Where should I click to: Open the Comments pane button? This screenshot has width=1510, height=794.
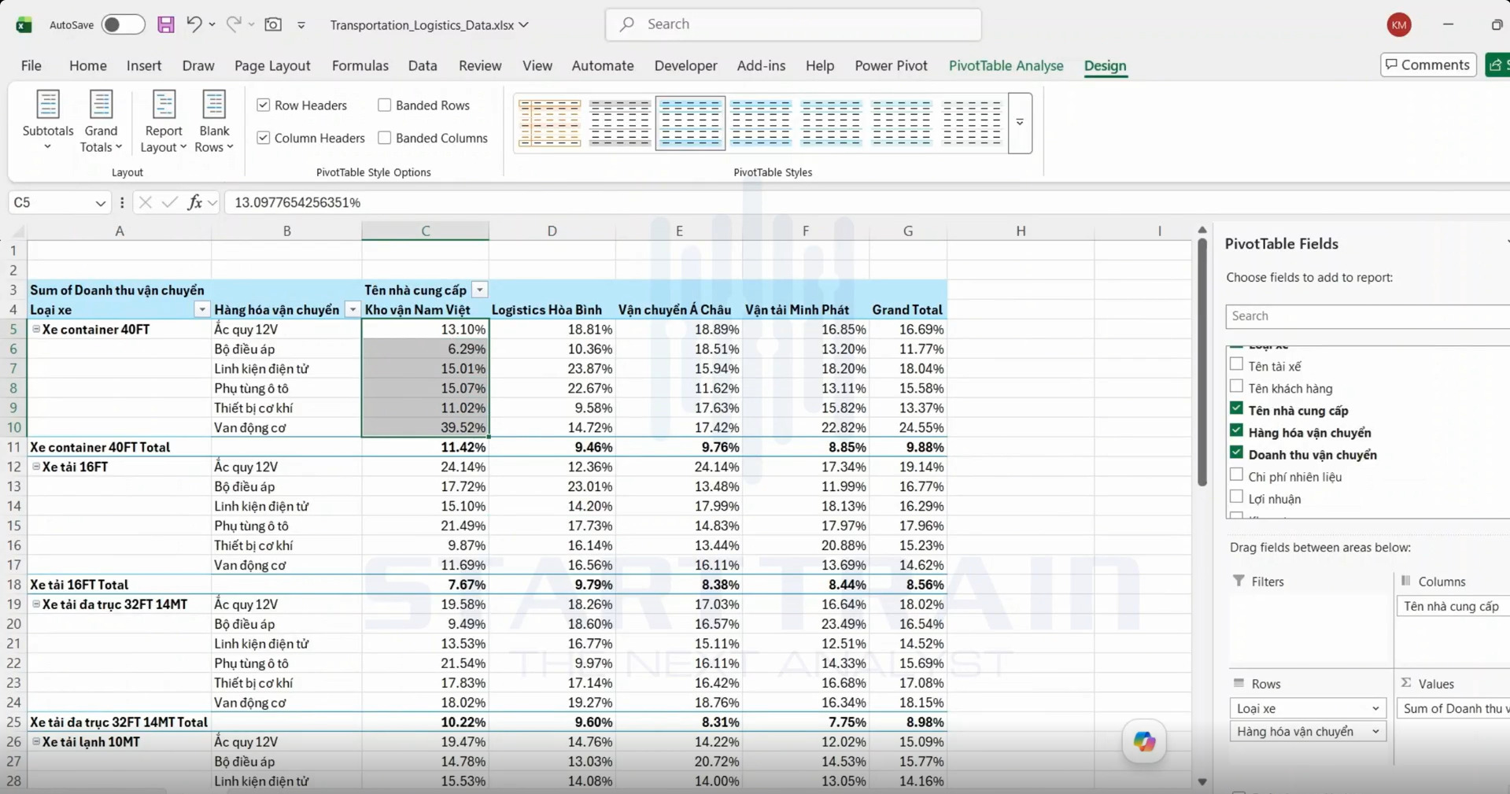(1428, 65)
